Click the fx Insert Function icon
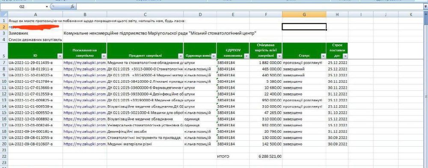 pos(72,6)
